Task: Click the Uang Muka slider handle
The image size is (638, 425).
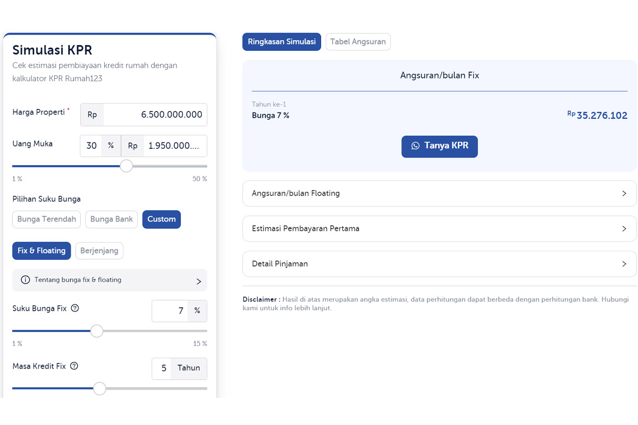Action: click(x=126, y=166)
